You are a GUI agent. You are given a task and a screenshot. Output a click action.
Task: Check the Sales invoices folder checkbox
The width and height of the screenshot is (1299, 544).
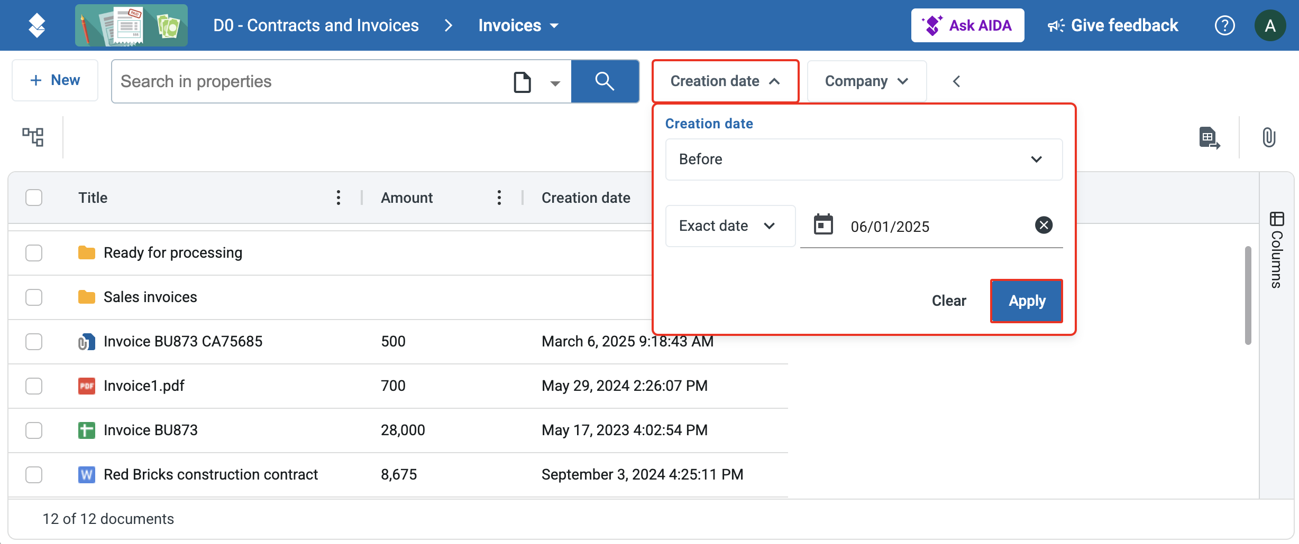coord(34,297)
